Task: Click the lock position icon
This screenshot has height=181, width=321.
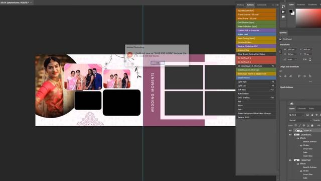Action: click(x=304, y=125)
